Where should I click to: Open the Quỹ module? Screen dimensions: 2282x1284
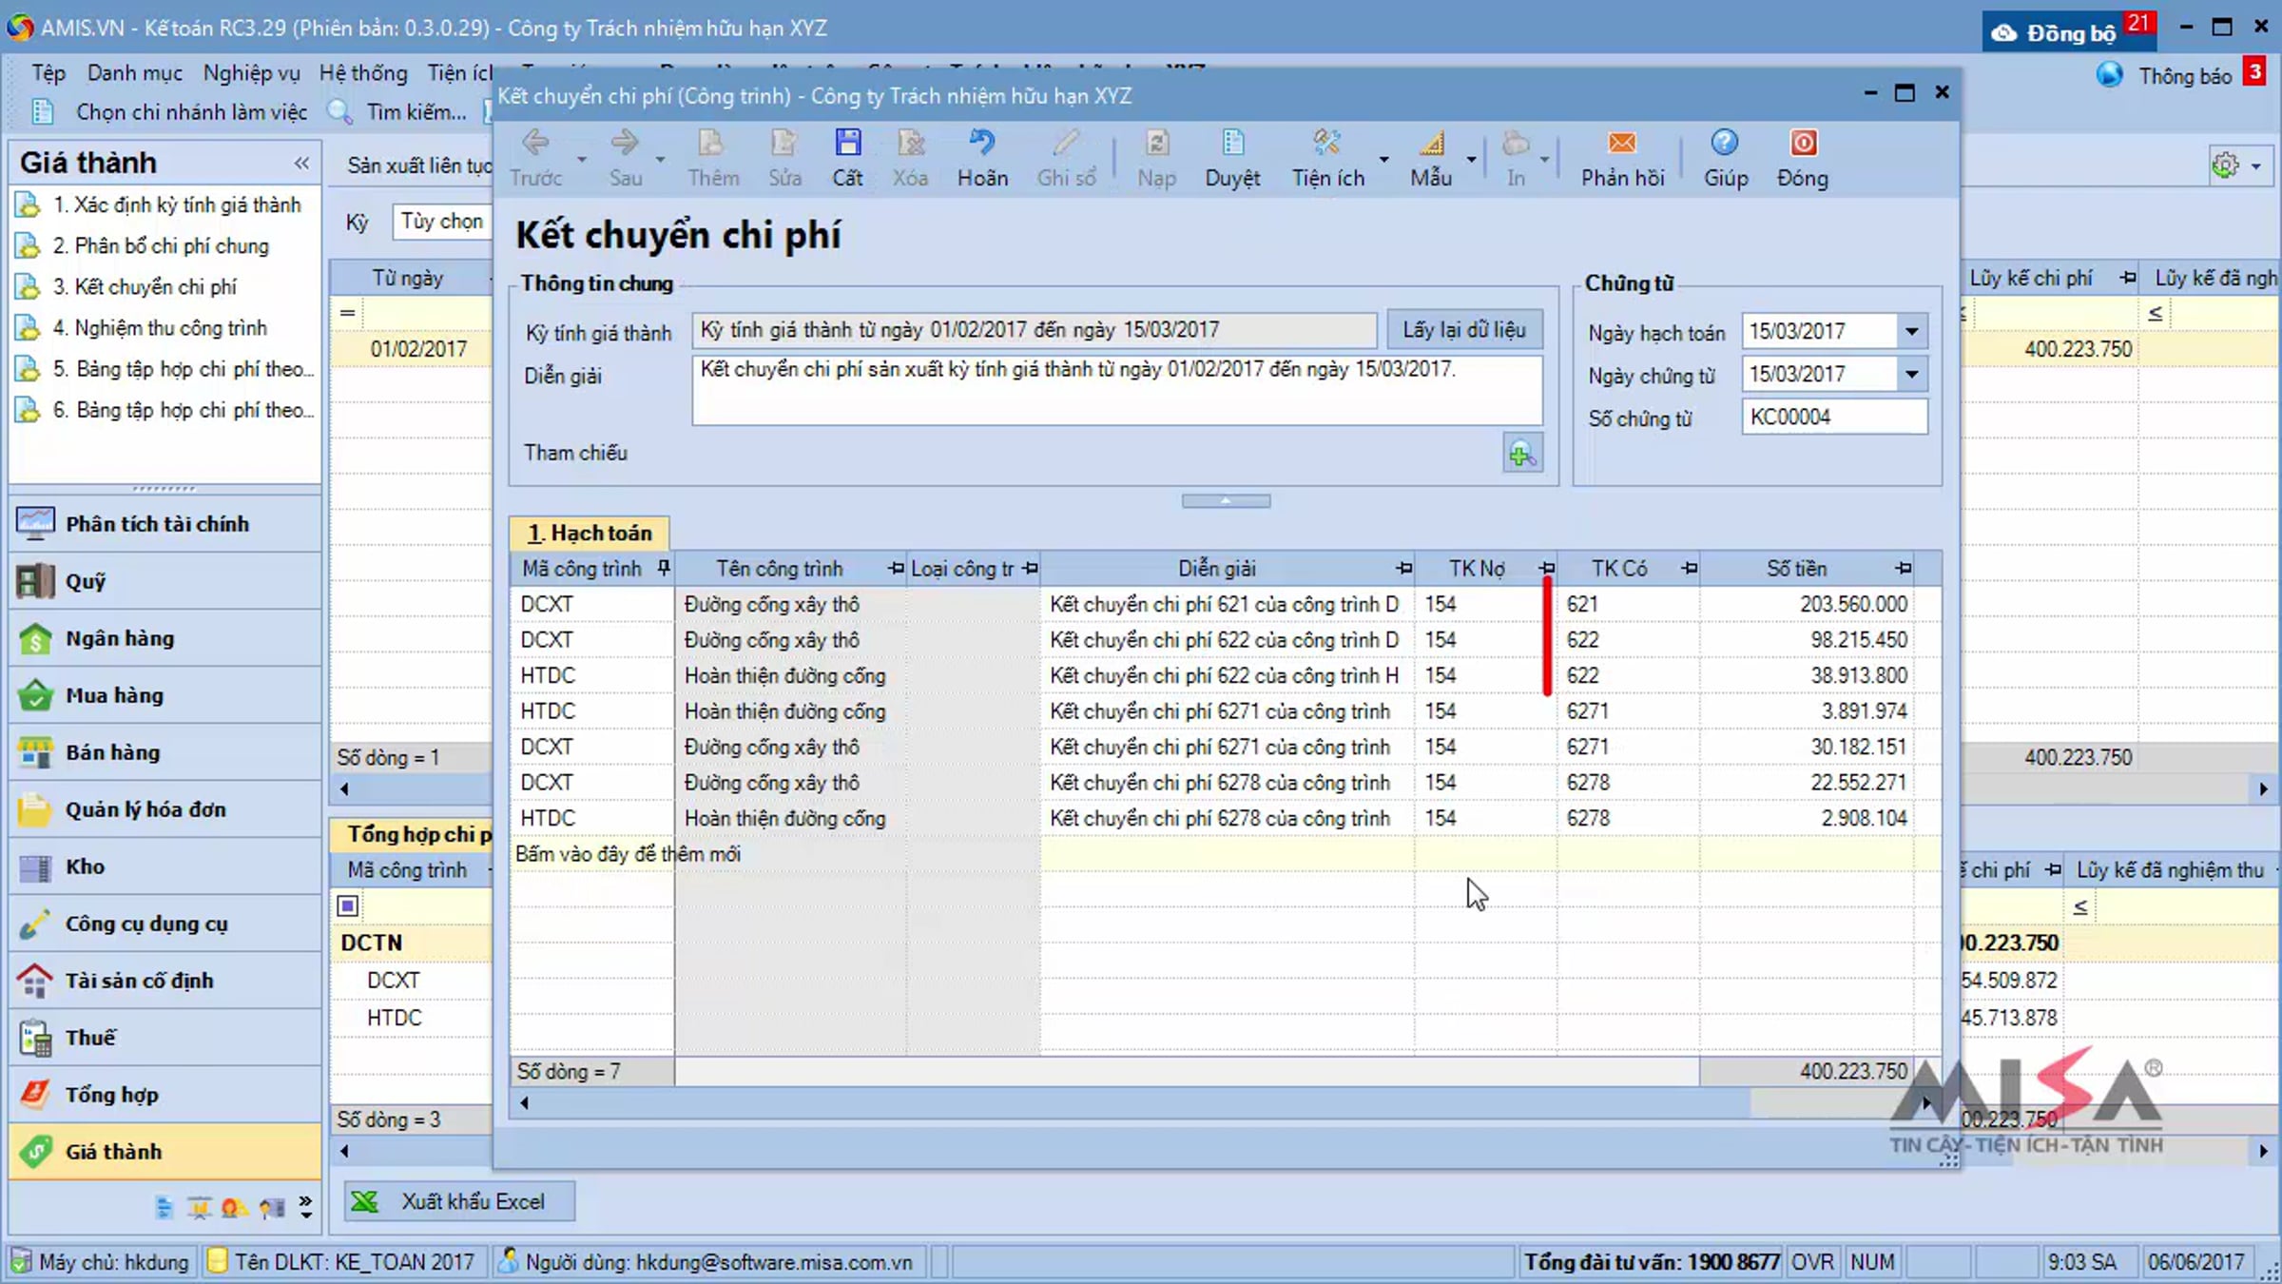[165, 581]
